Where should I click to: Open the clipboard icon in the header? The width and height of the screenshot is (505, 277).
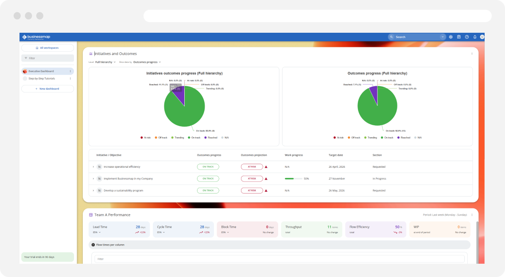(x=458, y=37)
